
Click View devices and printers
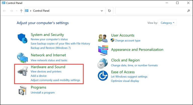46,72
